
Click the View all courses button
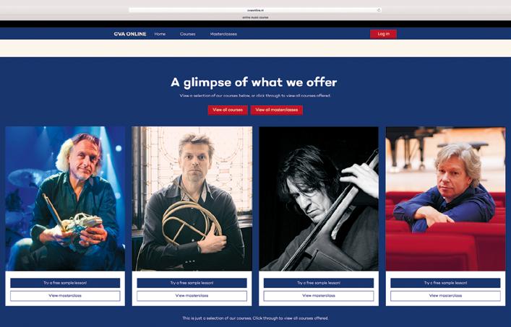[228, 110]
